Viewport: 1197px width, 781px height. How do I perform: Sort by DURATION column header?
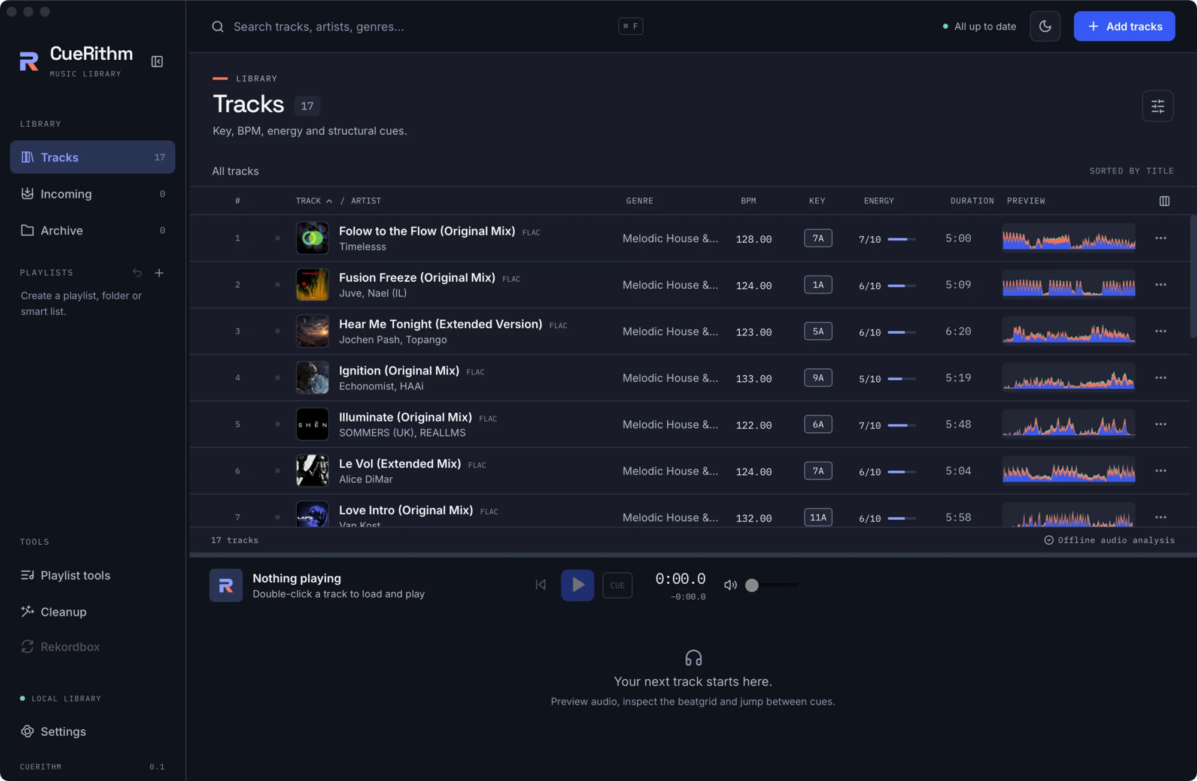[x=972, y=201]
